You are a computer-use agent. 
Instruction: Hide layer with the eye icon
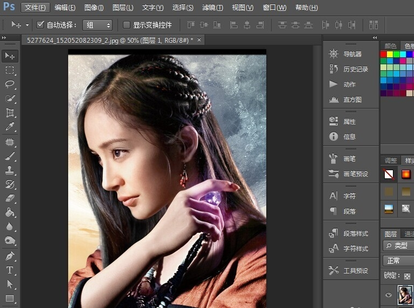pos(388,295)
